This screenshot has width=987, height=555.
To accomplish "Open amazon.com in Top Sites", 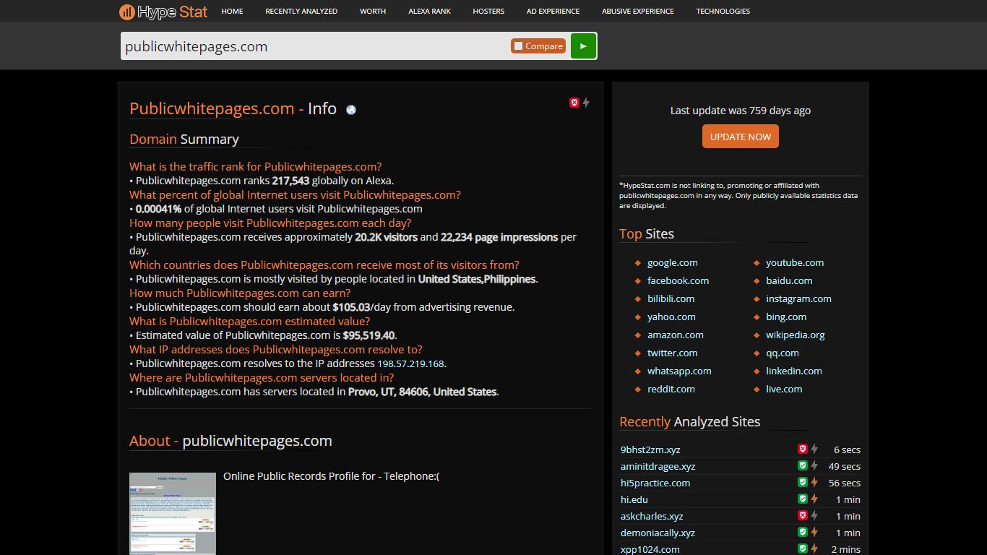I will tap(676, 335).
